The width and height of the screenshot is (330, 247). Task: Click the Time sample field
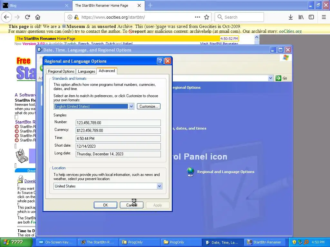[118, 138]
